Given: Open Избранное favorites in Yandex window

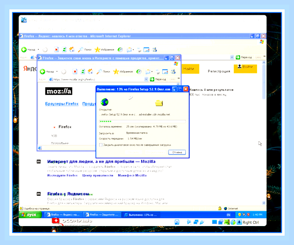Looking at the screenshot, I should click(104, 50).
